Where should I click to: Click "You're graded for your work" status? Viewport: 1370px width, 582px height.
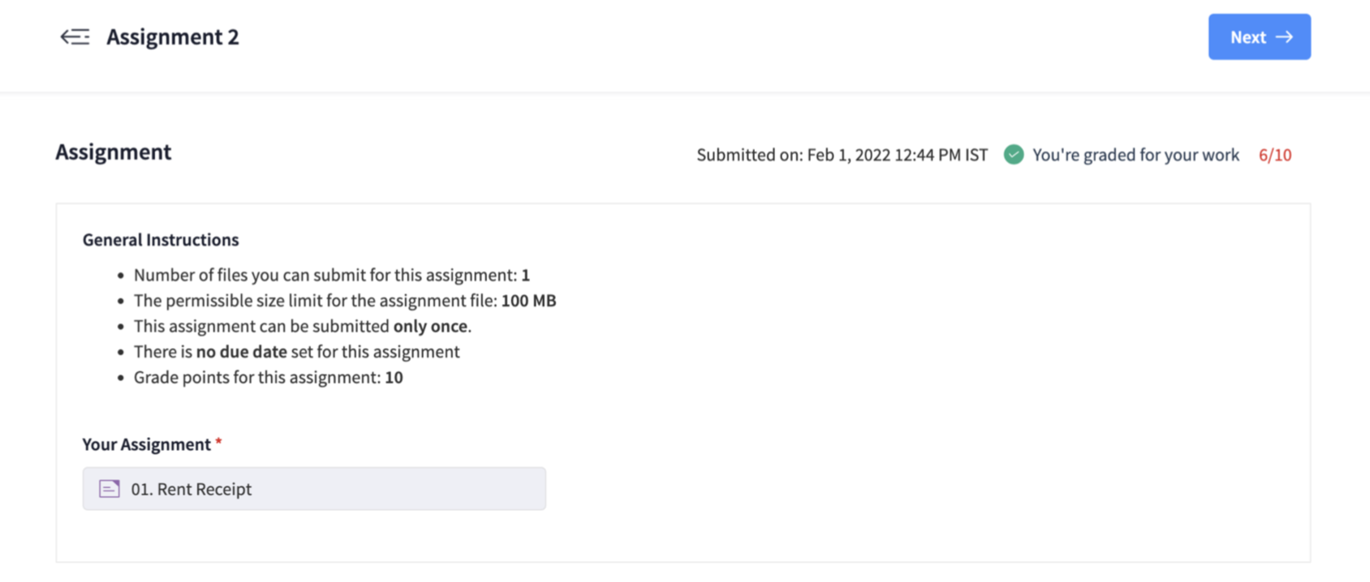[1135, 155]
